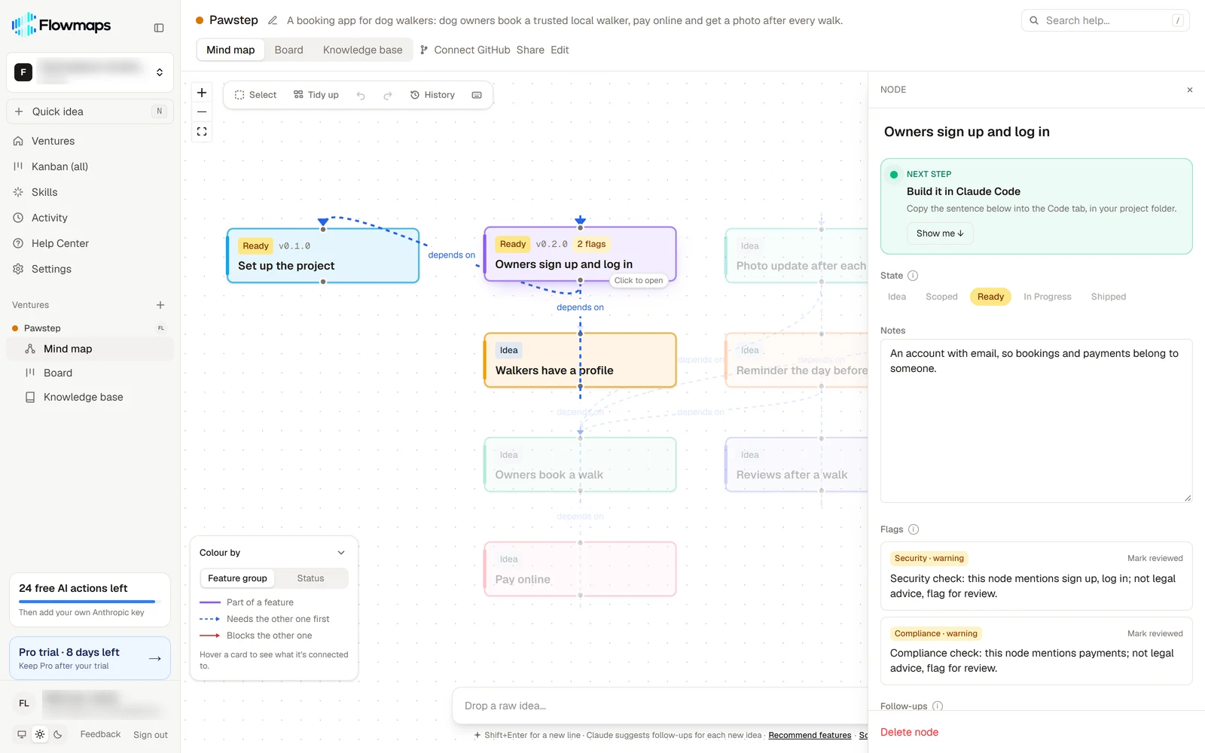The height and width of the screenshot is (753, 1205).
Task: Zoom out with the minus canvas button
Action: click(202, 112)
